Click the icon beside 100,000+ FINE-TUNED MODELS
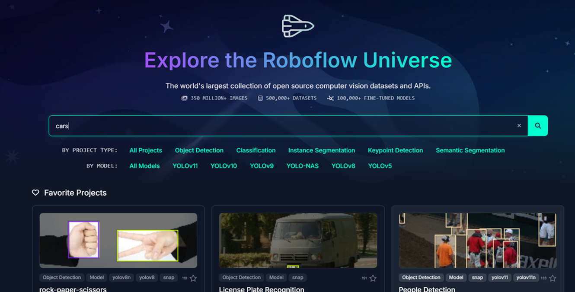The image size is (575, 292). [330, 98]
